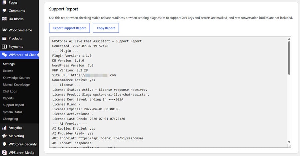Viewport: 300px width, 156px height.
Task: Click the Comments speech bubble icon
Action: pyautogui.click(x=4, y=11)
